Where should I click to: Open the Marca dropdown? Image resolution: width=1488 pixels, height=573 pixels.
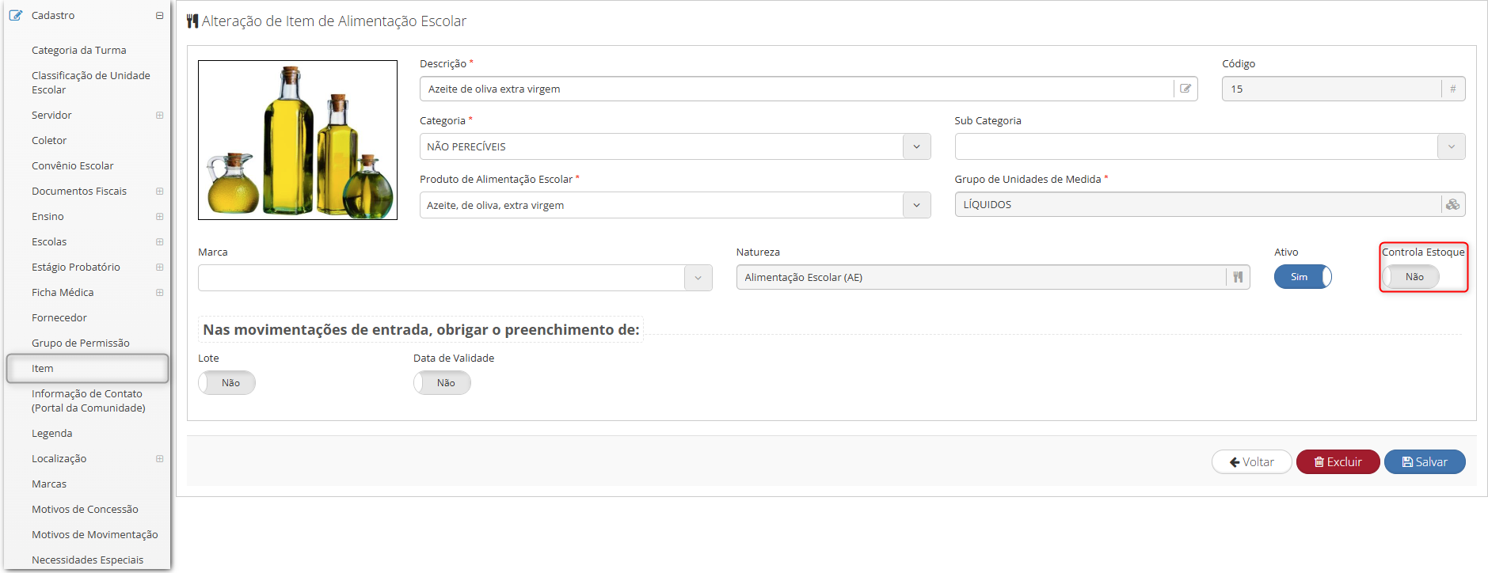coord(698,278)
